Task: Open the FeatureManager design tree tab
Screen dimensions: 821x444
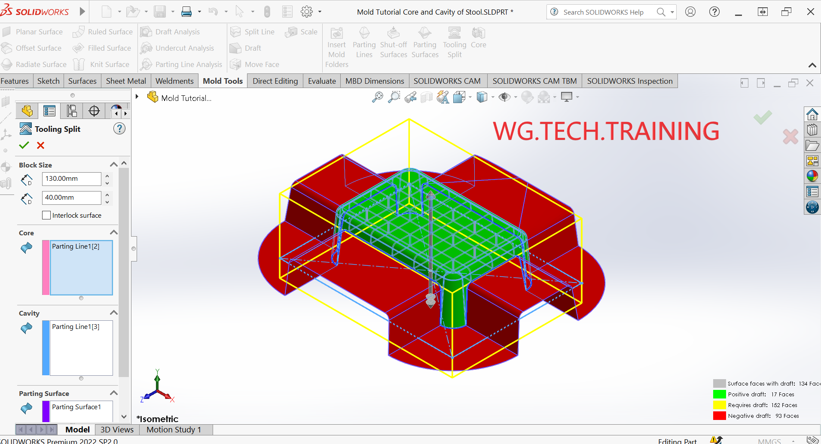Action: point(27,111)
